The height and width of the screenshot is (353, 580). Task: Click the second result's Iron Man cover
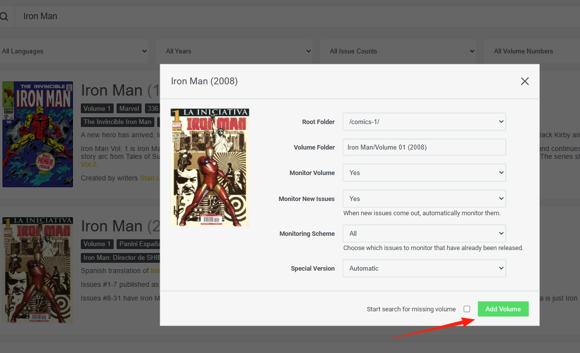coord(38,270)
